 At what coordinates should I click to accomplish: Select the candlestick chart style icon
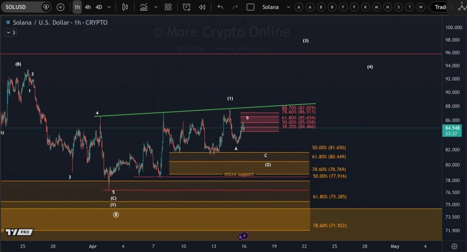click(x=125, y=7)
